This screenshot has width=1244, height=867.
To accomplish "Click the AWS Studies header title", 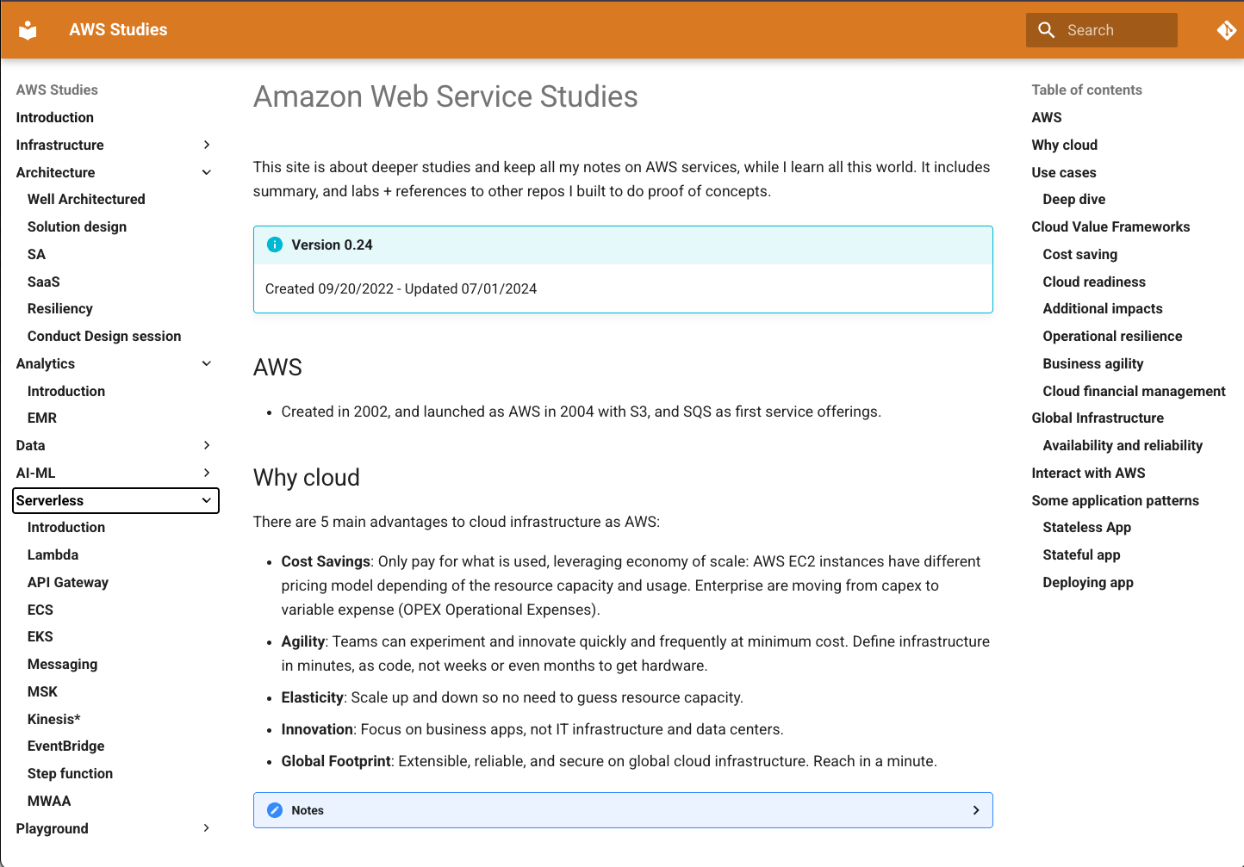I will pyautogui.click(x=118, y=30).
